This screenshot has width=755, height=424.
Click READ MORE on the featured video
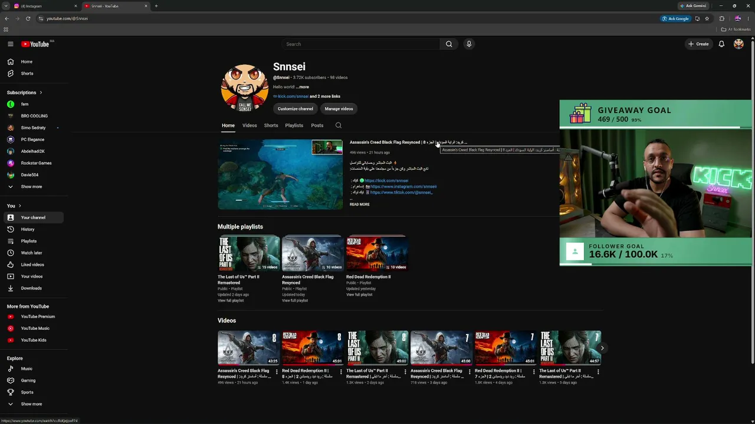pos(360,204)
